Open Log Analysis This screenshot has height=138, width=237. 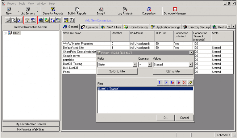pos(125,11)
